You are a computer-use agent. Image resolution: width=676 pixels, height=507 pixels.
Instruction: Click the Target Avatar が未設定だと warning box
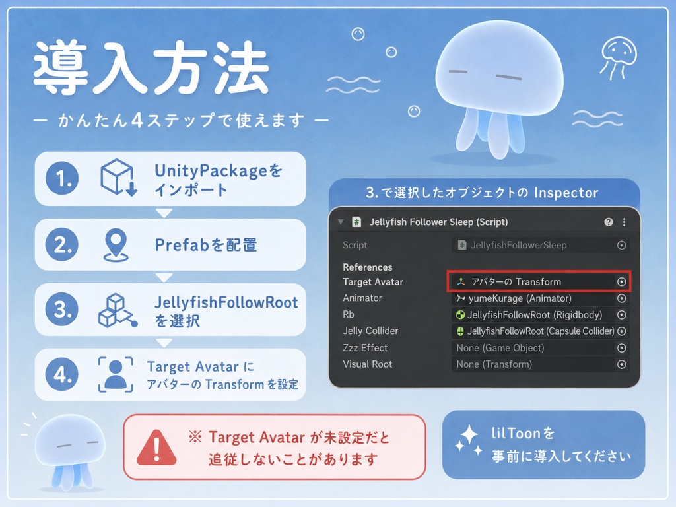click(x=275, y=447)
